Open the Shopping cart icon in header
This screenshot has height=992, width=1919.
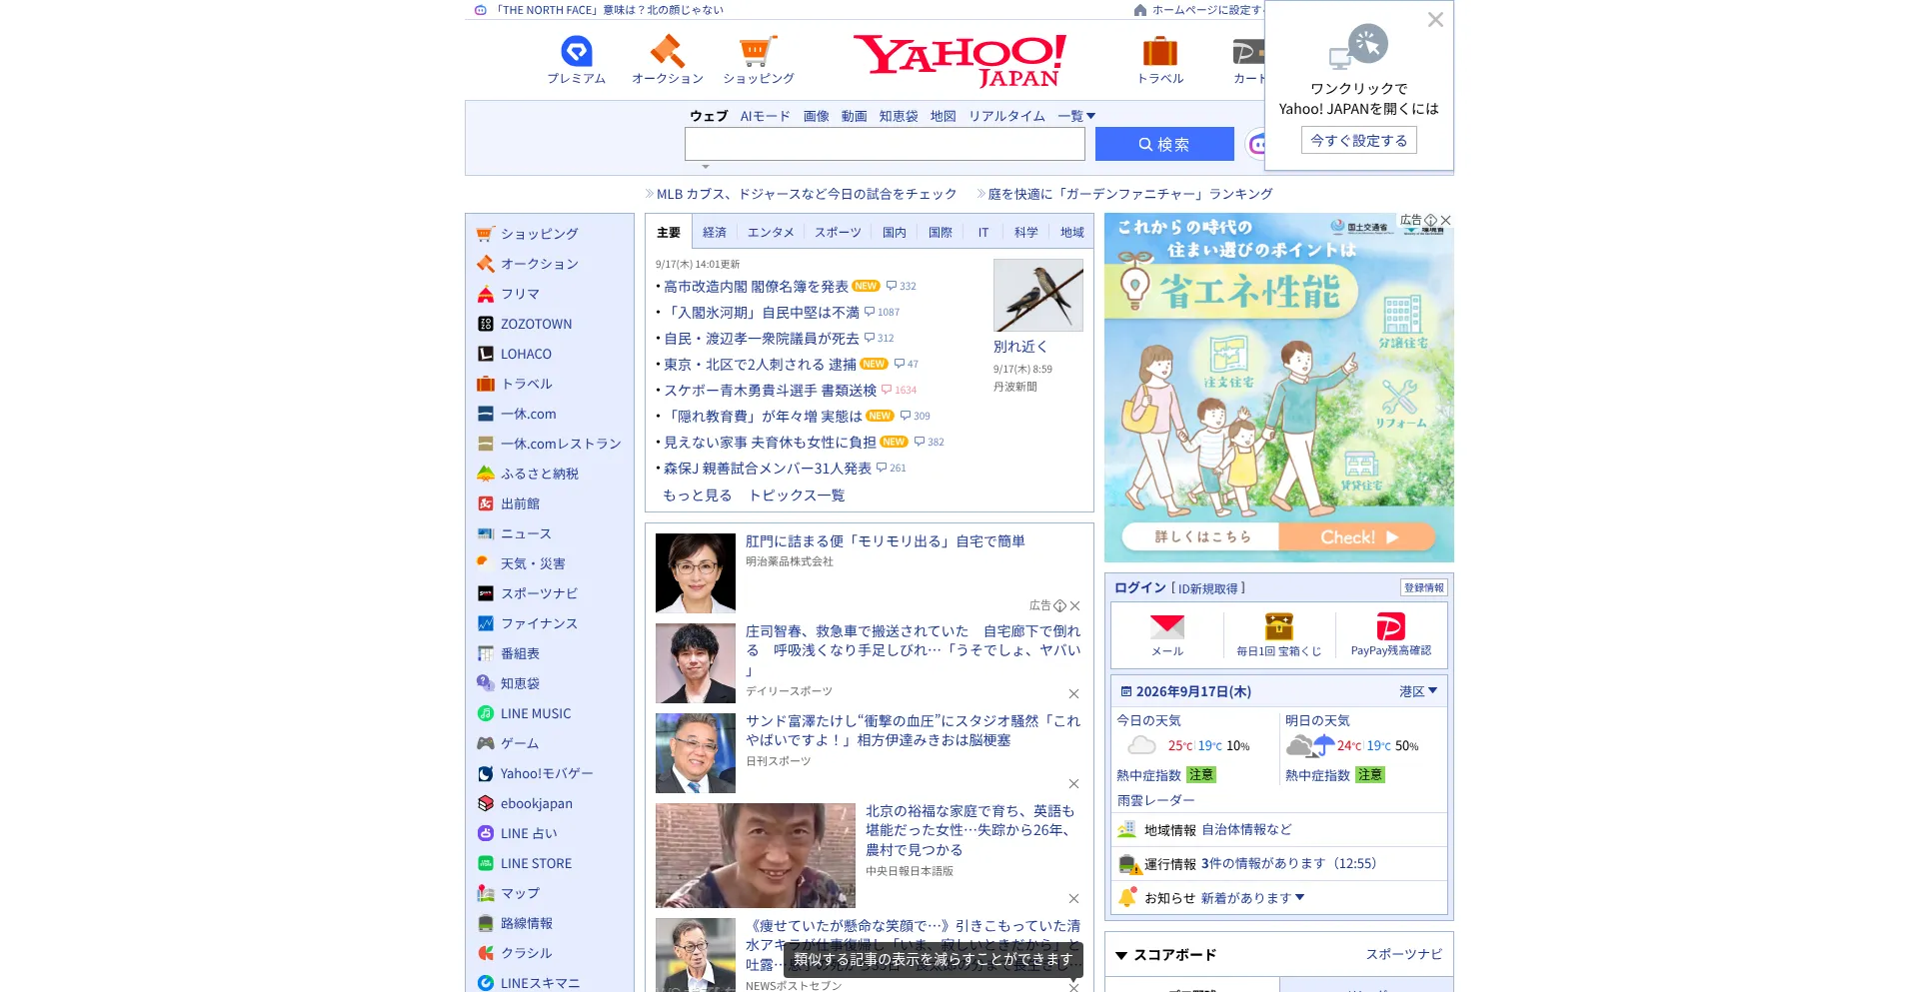coord(758,51)
